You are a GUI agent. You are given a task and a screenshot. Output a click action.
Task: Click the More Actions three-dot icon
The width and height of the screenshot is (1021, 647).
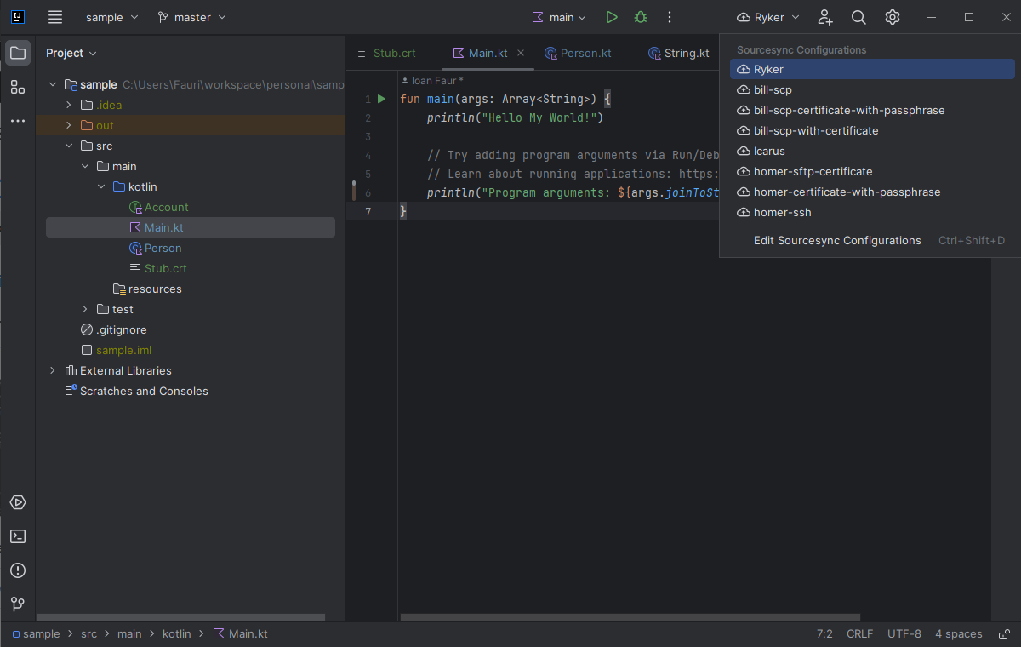click(670, 16)
